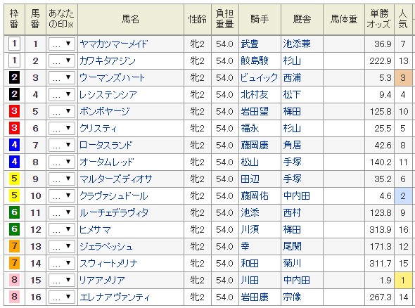Expand mark selector for horse number 10
Image resolution: width=415 pixels, height=308 pixels.
[62, 195]
